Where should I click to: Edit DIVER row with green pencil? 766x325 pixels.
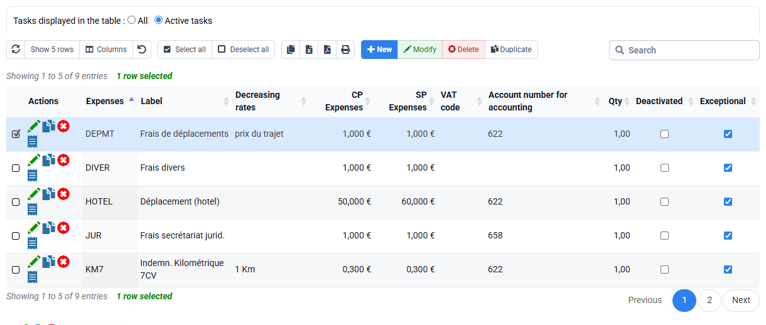34,160
